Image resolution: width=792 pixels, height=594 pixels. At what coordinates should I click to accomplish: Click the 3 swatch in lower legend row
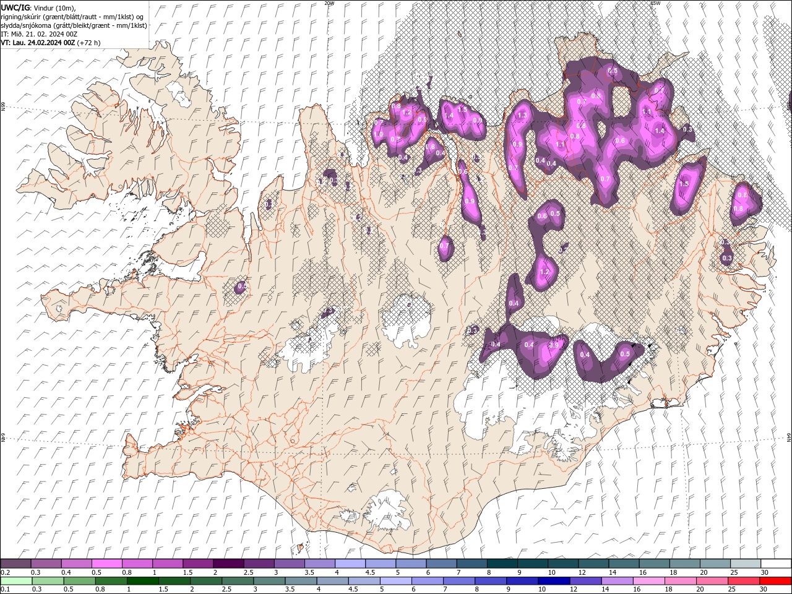269,580
